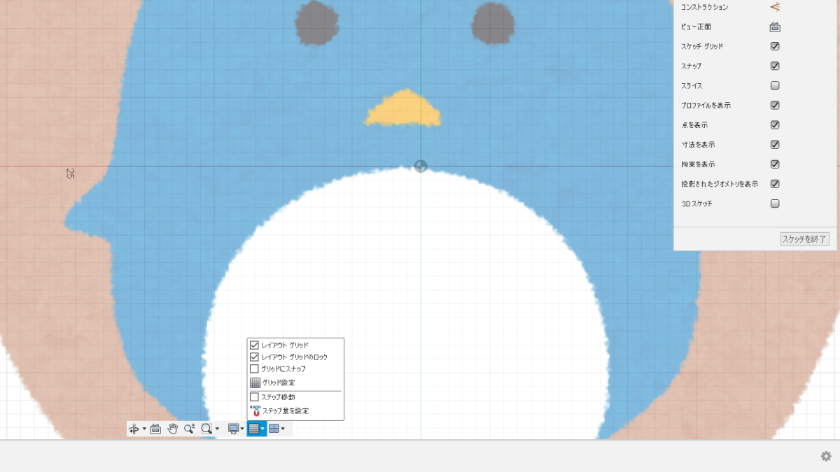
Task: Collapse the Grid and Snaps dropdown arrow
Action: pos(262,429)
